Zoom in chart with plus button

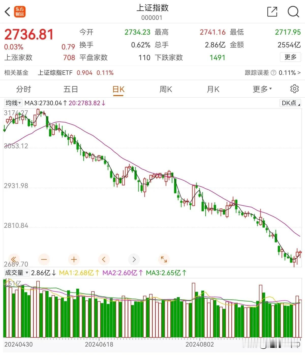pyautogui.click(x=74, y=259)
